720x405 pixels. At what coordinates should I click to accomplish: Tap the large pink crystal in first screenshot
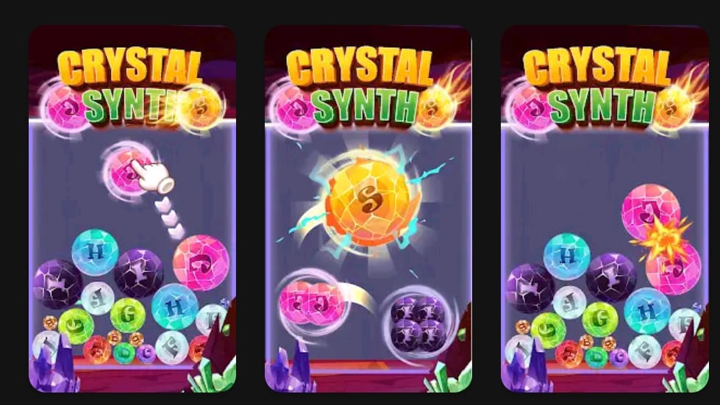pos(201,263)
